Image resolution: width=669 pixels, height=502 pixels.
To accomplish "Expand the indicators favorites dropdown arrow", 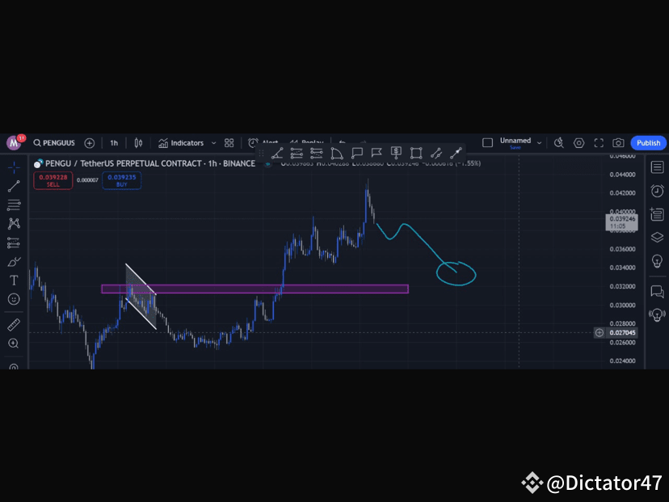I will pos(214,143).
